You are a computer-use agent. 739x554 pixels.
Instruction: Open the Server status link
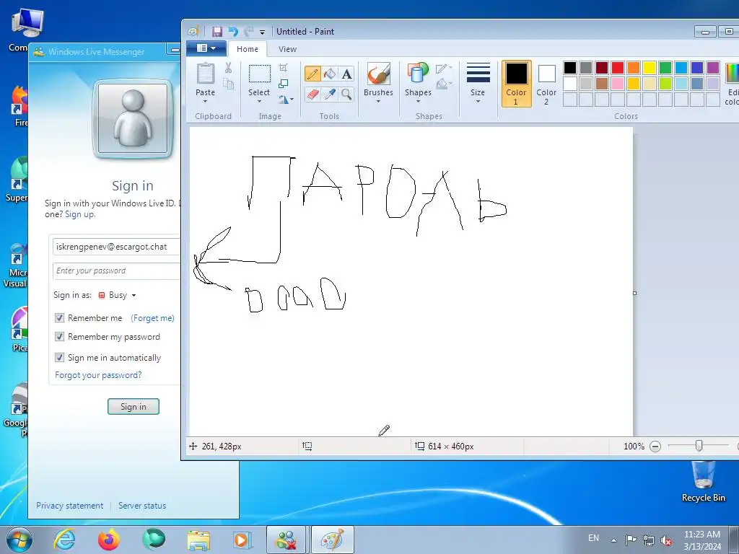click(x=142, y=506)
